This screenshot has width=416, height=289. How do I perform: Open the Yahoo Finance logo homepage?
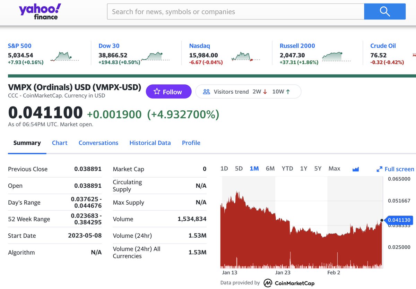40,11
